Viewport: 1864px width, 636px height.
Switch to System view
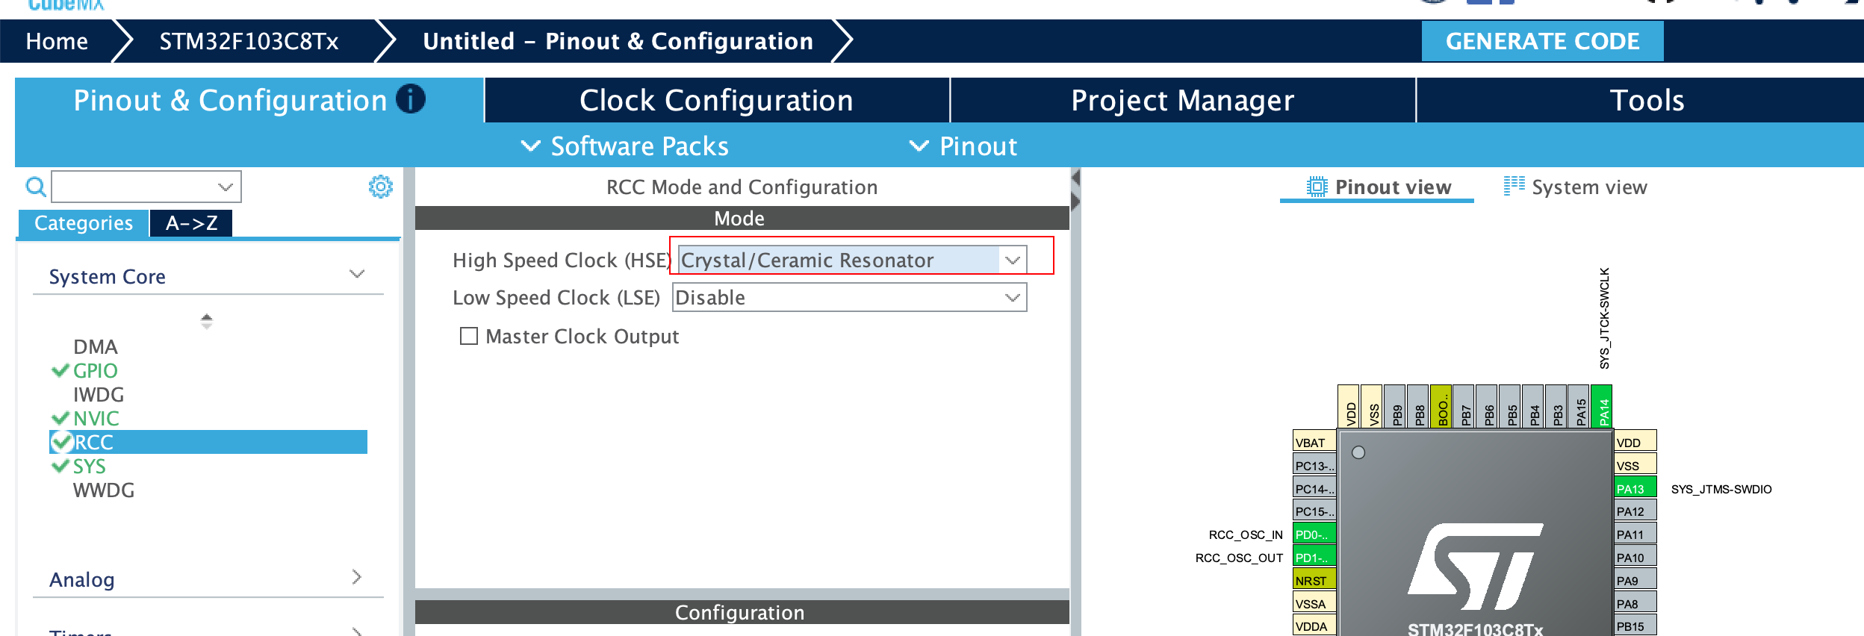(x=1576, y=187)
